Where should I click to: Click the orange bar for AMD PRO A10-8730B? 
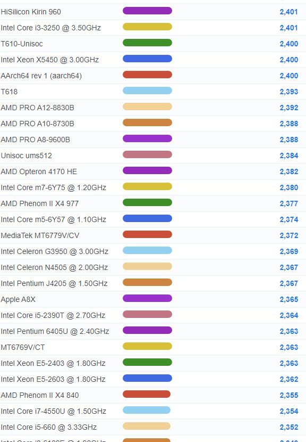(147, 122)
